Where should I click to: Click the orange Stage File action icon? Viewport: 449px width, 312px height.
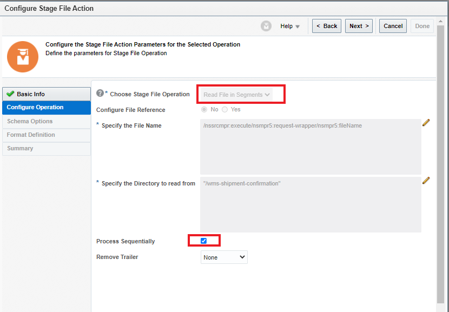click(x=23, y=57)
